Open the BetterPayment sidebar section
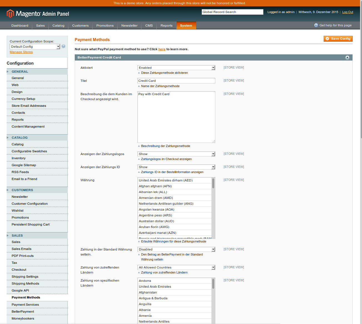Screen dimensions: 362x324 pos(37,312)
